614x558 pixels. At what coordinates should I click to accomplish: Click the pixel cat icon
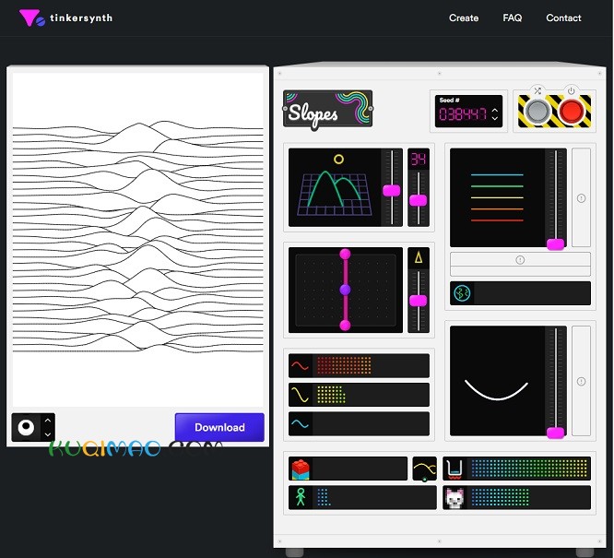(x=455, y=498)
